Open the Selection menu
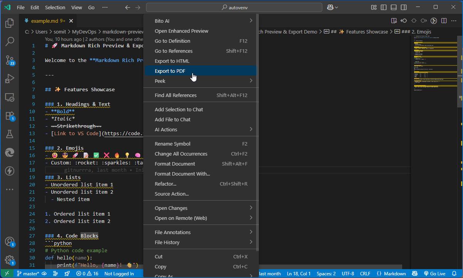463x278 pixels. 55,7
